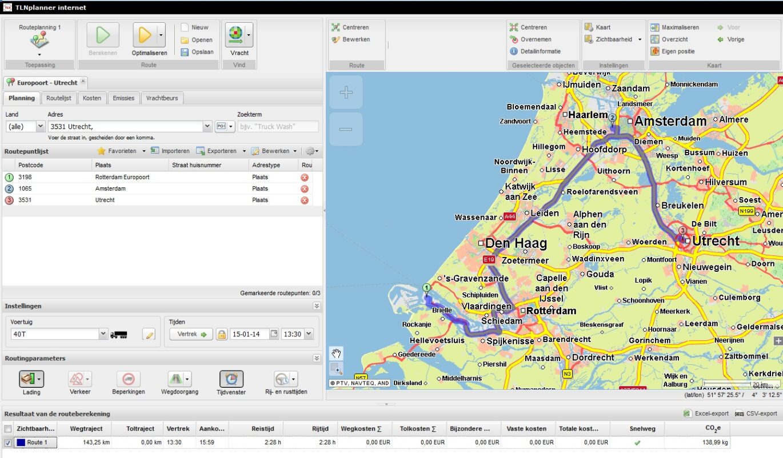The image size is (783, 458).
Task: Click the Excel-export link
Action: 706,413
